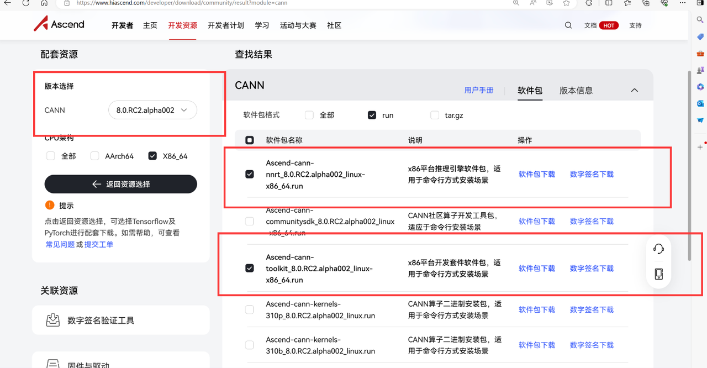The width and height of the screenshot is (707, 368).
Task: Switch to the 版本信息 tab
Action: pyautogui.click(x=576, y=91)
